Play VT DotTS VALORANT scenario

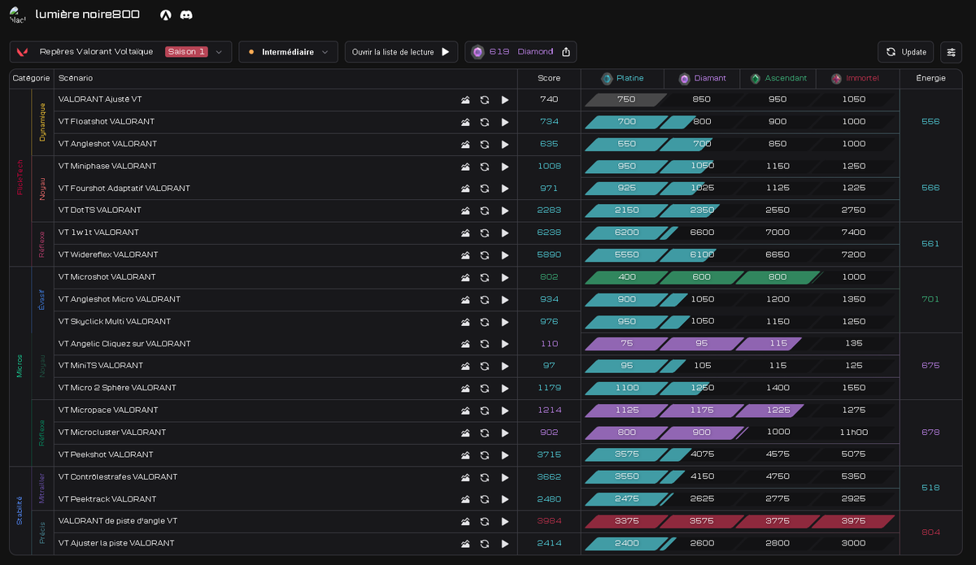coord(505,211)
